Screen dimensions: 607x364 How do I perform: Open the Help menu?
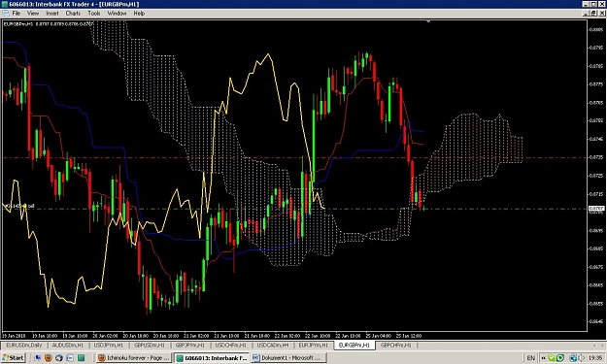coord(139,14)
